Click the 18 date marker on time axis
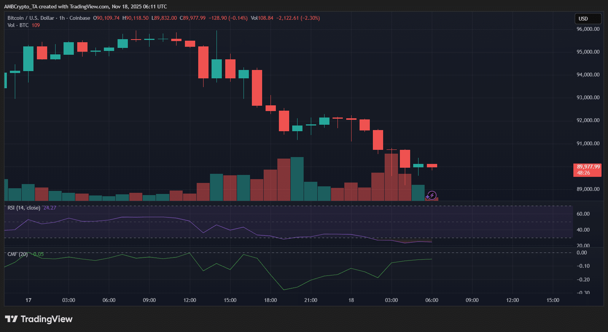 [x=351, y=300]
